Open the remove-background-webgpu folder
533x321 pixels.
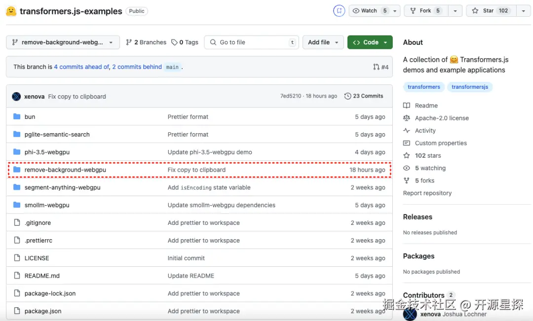(65, 170)
